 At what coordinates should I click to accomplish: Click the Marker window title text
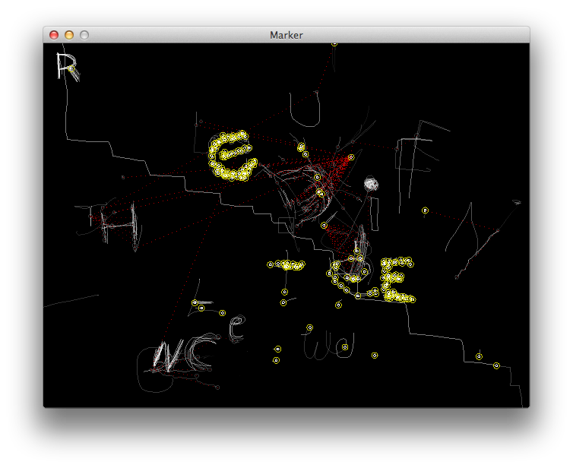coord(286,35)
